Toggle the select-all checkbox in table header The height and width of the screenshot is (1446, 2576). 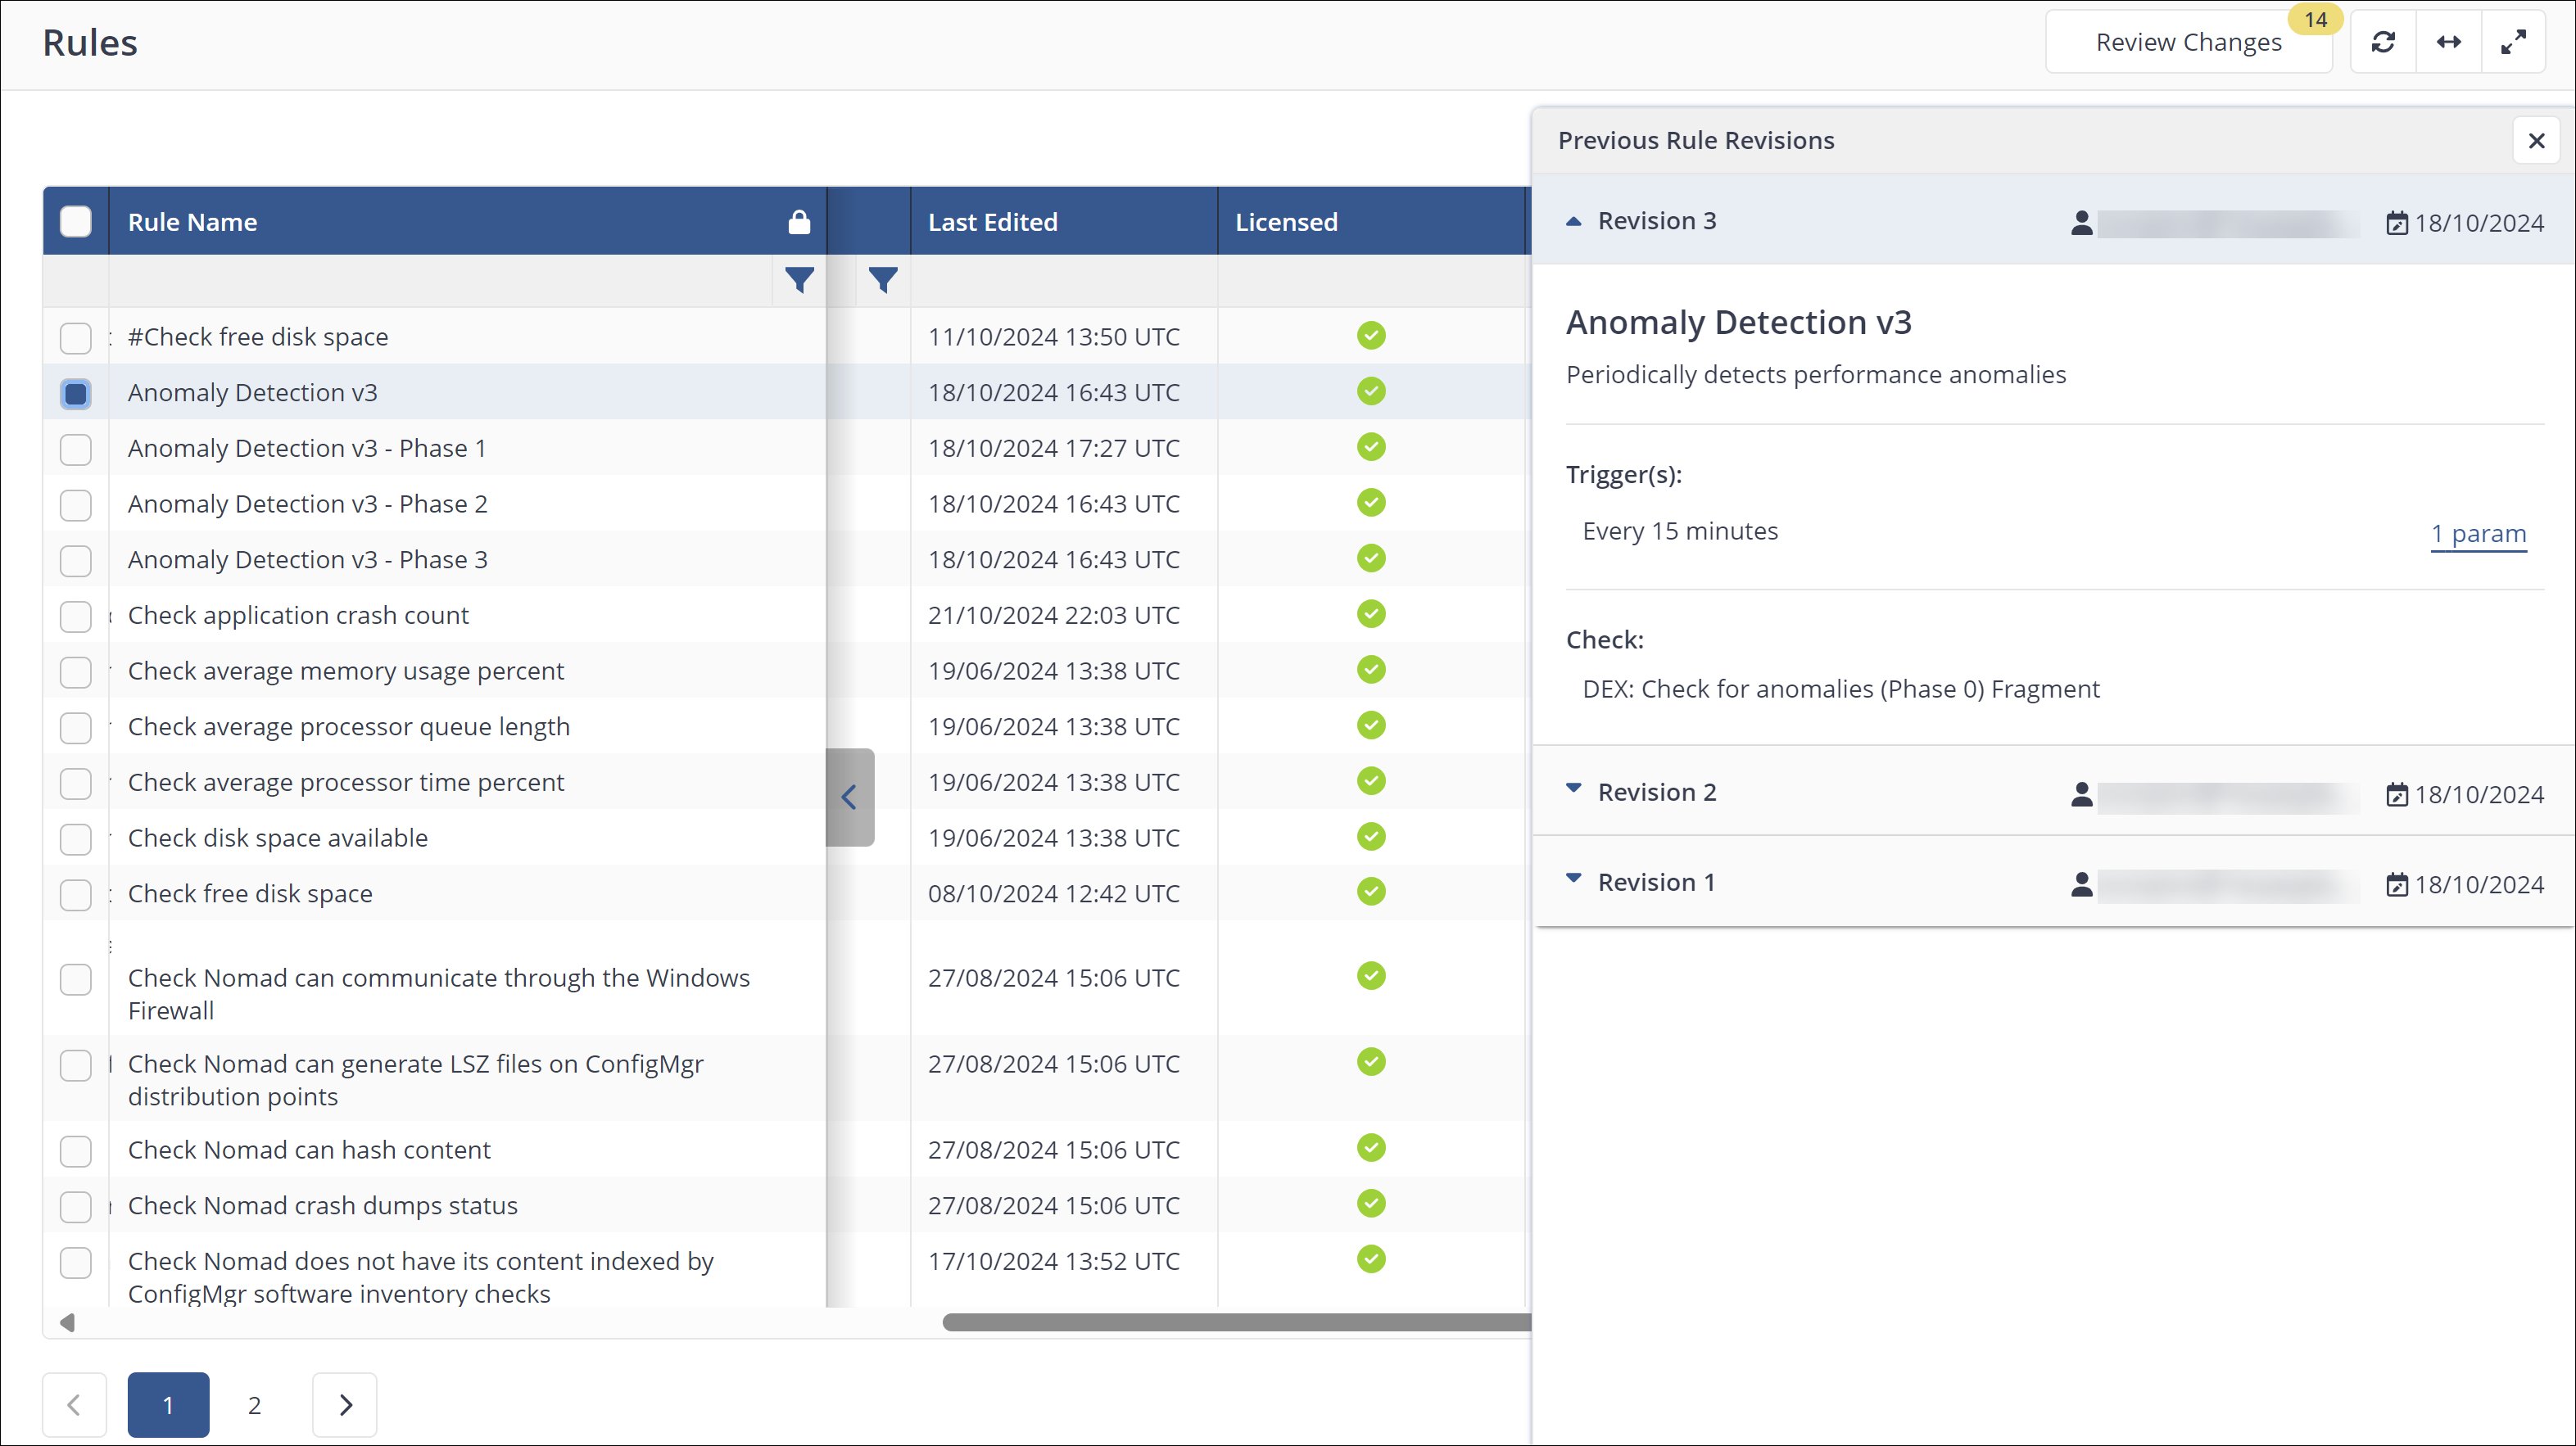coord(76,222)
